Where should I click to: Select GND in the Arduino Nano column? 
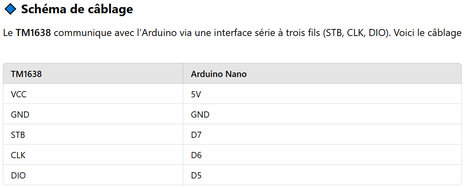[322, 114]
